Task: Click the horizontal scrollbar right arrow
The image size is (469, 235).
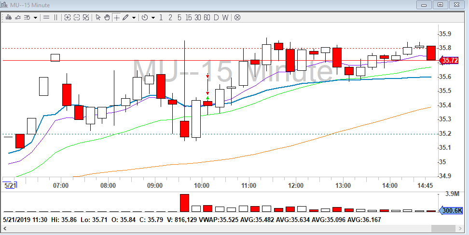Action: point(460,228)
